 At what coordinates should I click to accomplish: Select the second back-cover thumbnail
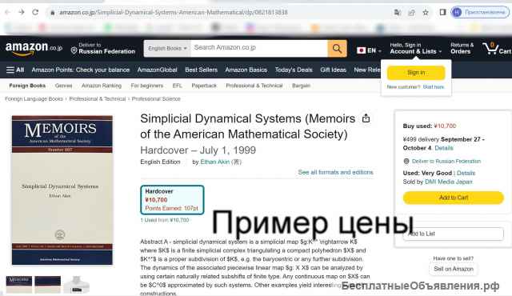pyautogui.click(x=48, y=285)
